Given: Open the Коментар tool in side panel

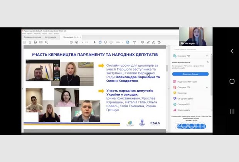Looking at the screenshot, I should point(182,93).
